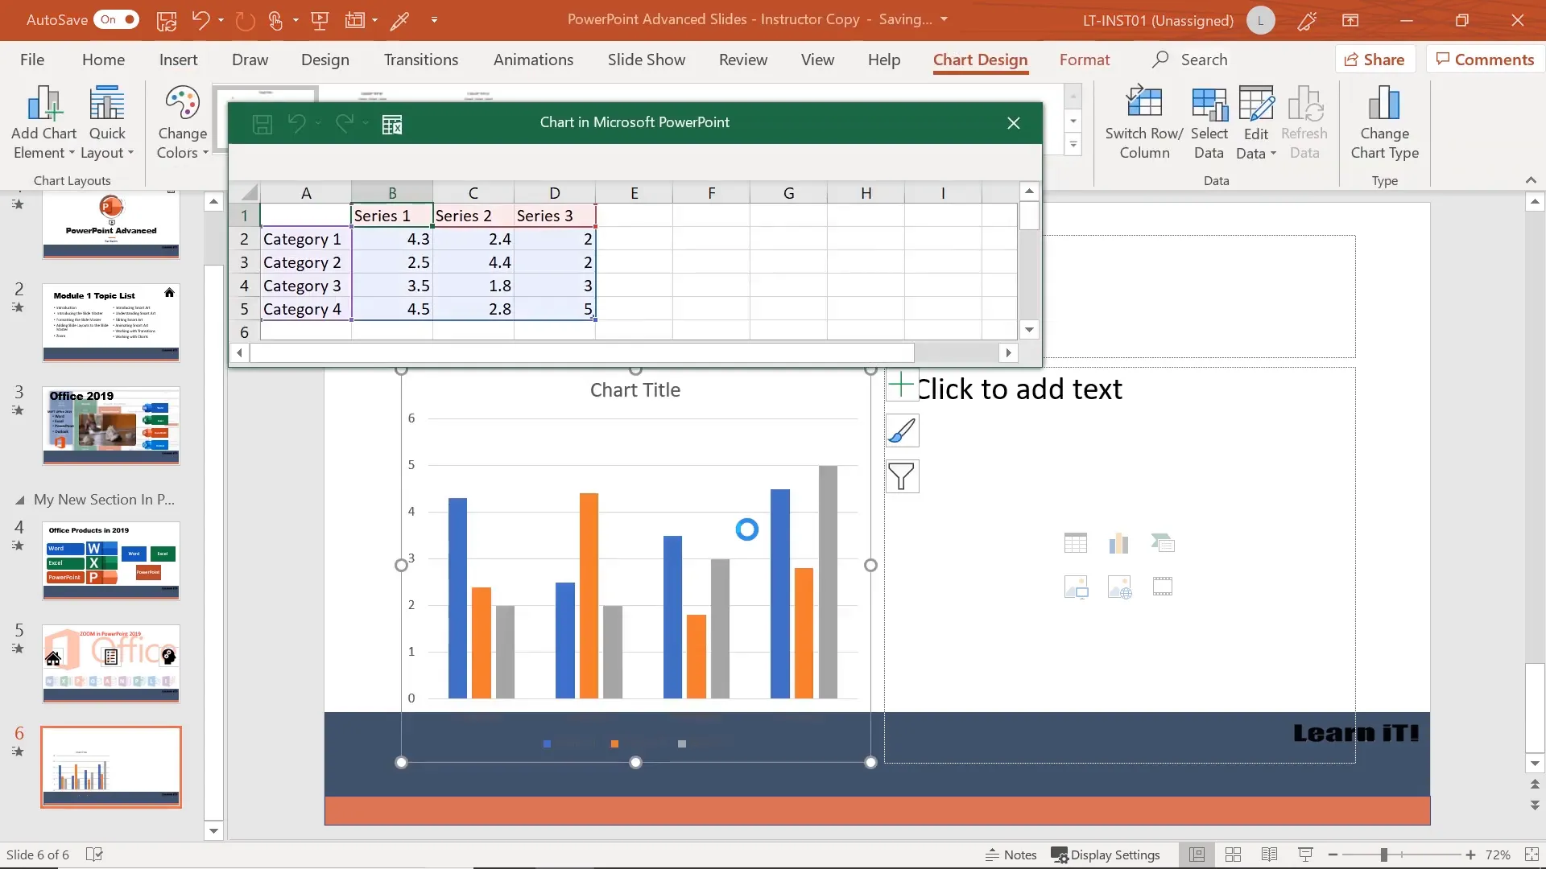
Task: Click Switch Row/Column button
Action: (x=1143, y=123)
